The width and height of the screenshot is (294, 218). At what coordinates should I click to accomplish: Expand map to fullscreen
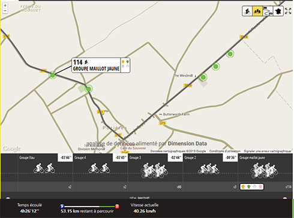click(x=288, y=11)
